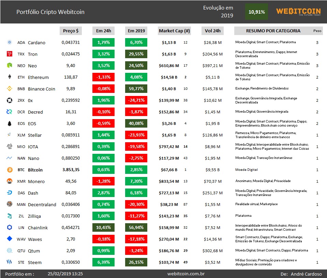Click the Decentraland globe icon

(10, 205)
